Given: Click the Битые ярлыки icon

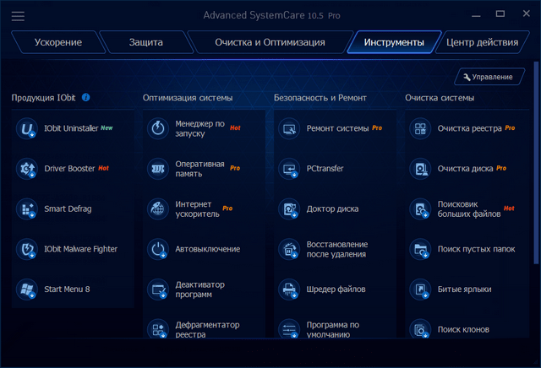Looking at the screenshot, I should point(420,289).
